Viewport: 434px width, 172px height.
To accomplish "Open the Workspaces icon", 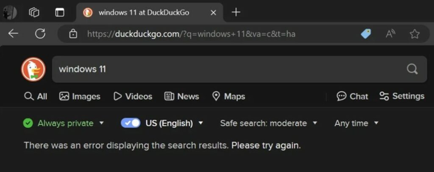I will tap(34, 12).
